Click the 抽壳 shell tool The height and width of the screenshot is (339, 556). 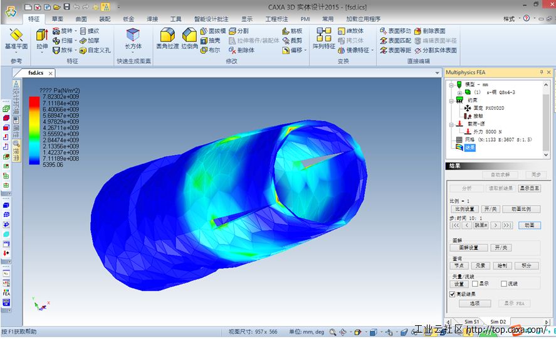point(210,41)
